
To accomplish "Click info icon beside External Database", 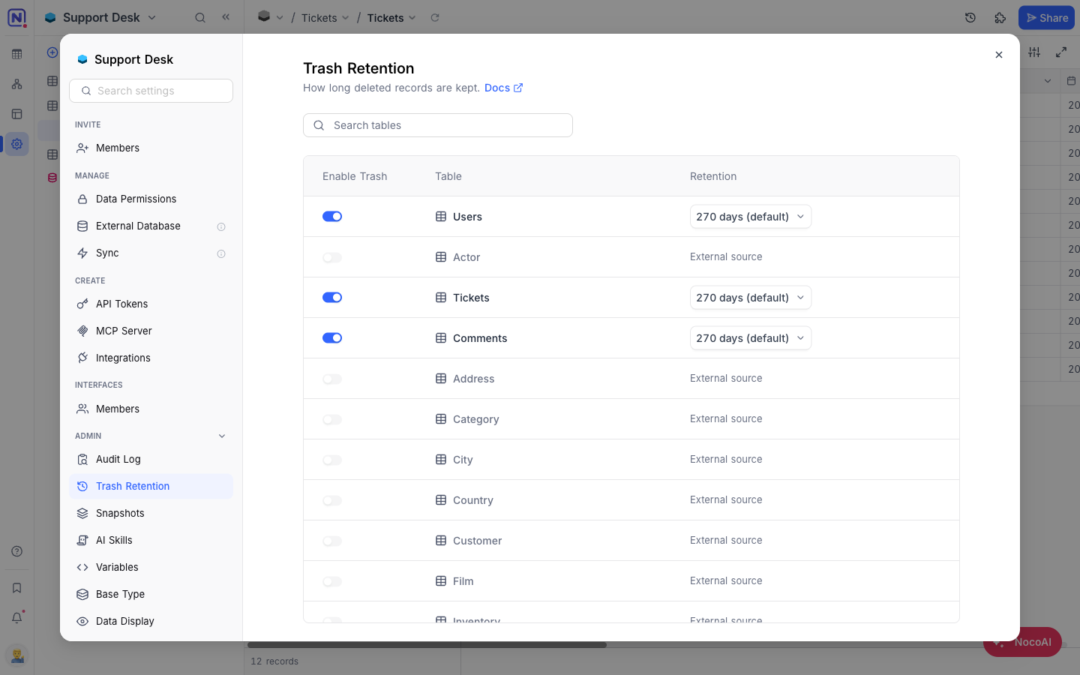I will pyautogui.click(x=221, y=226).
